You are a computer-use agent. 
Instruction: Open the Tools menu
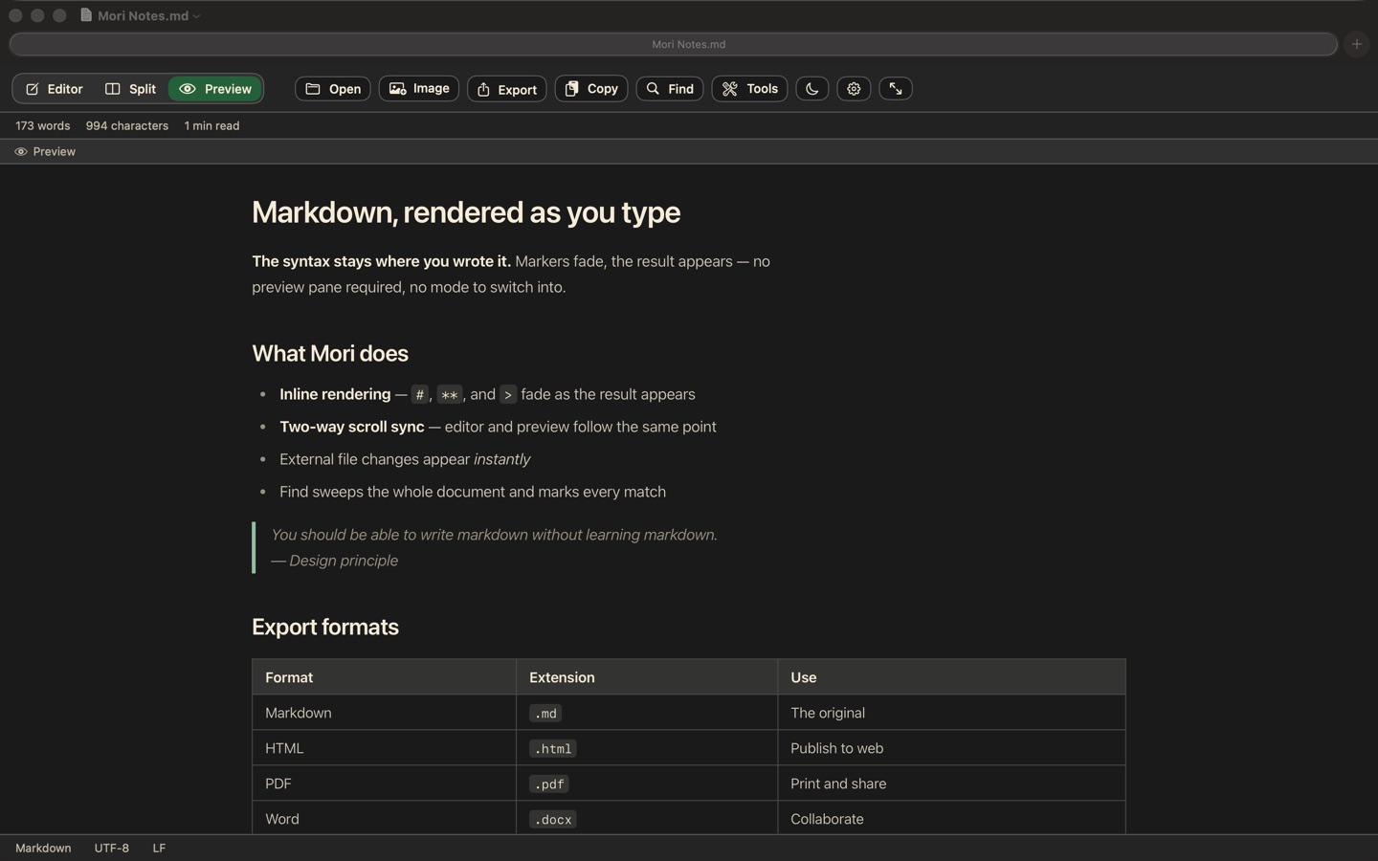[749, 89]
